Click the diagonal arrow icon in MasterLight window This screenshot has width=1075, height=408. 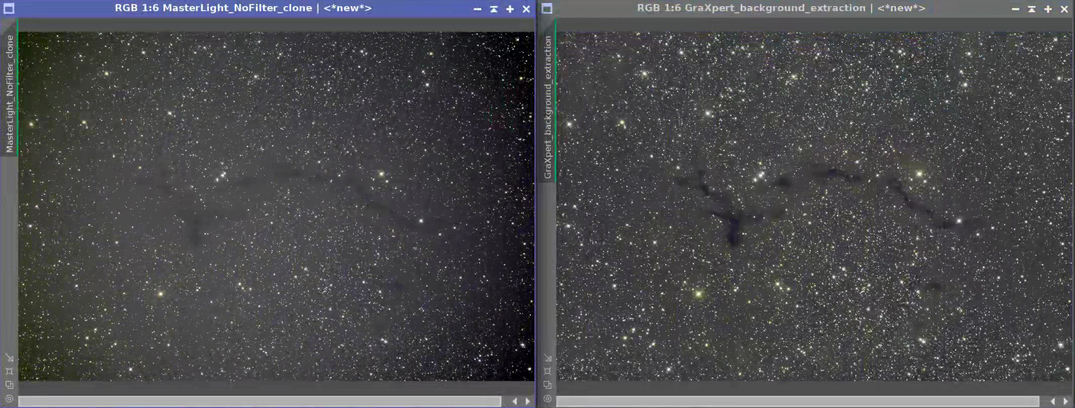point(9,358)
